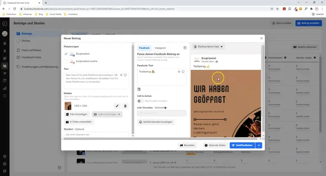Open Facebook-Fotos menu item
The image size is (326, 176).
(39, 57)
